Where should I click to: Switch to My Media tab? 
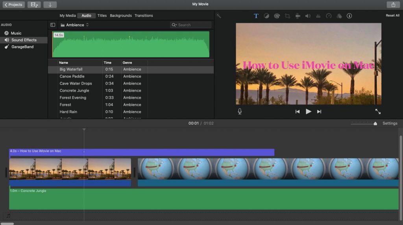point(68,16)
